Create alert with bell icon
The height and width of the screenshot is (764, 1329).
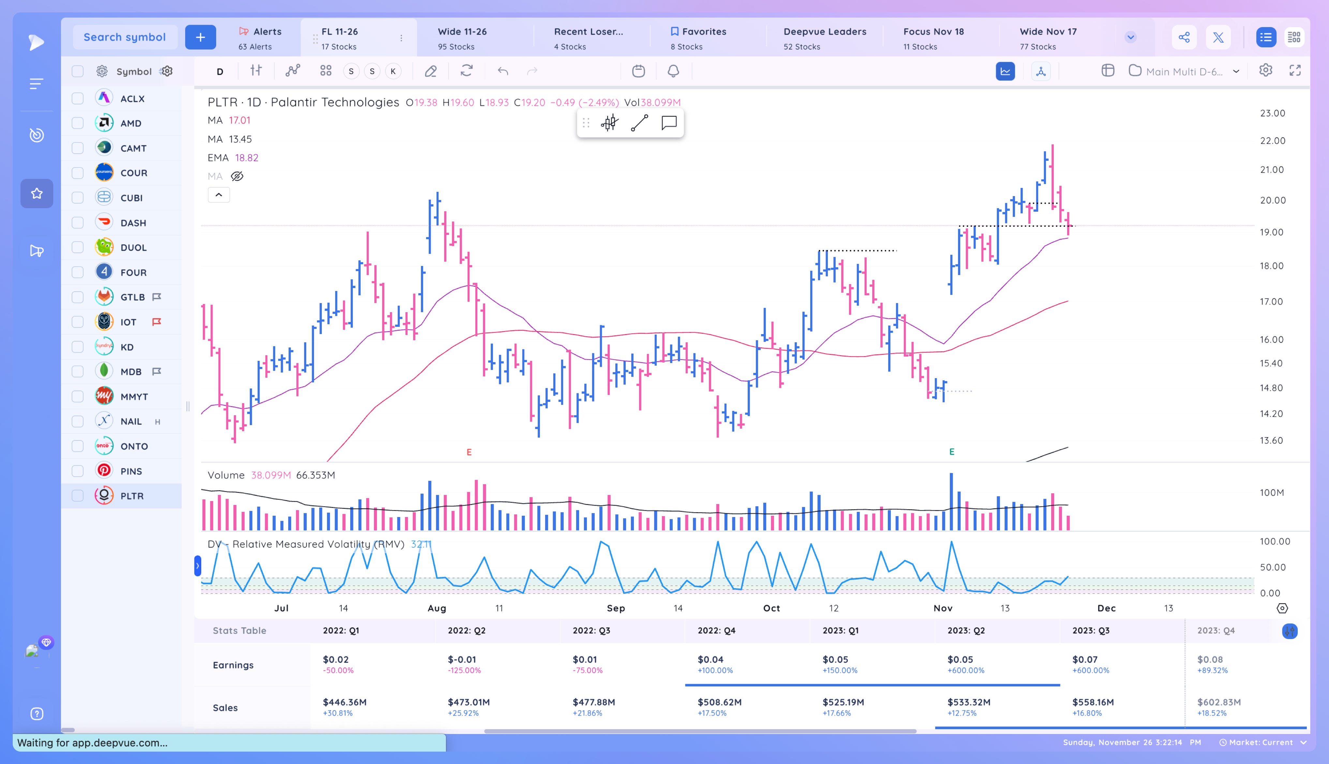click(673, 71)
